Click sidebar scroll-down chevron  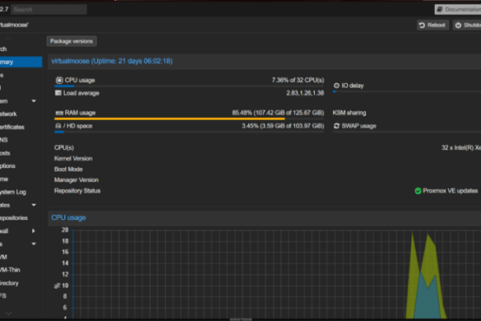pos(8,313)
